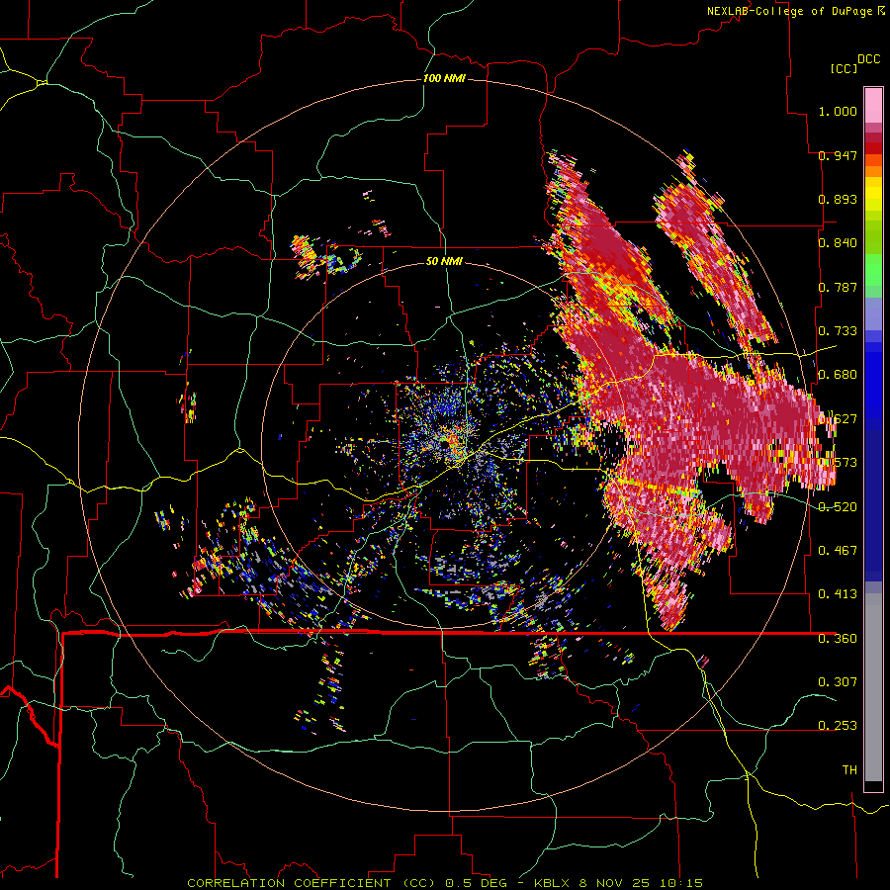Screen dimensions: 890x890
Task: Click the 0.840 scale value
Action: pos(838,243)
